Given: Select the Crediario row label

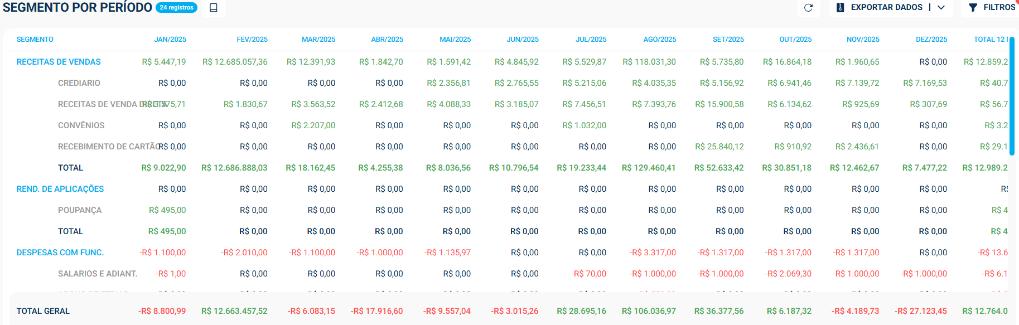Looking at the screenshot, I should pos(79,83).
